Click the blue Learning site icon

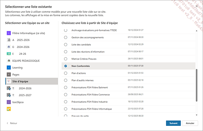(x=9, y=68)
